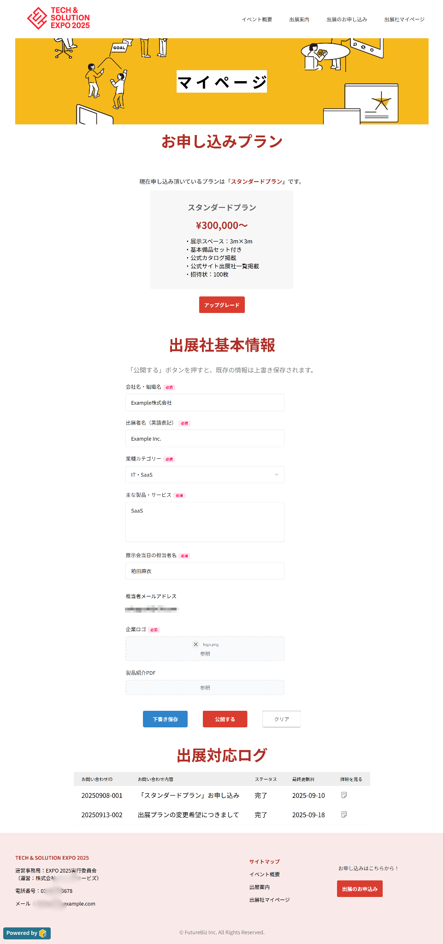Browse for a 製品紹介PDF file
This screenshot has height=944, width=444.
(x=205, y=687)
